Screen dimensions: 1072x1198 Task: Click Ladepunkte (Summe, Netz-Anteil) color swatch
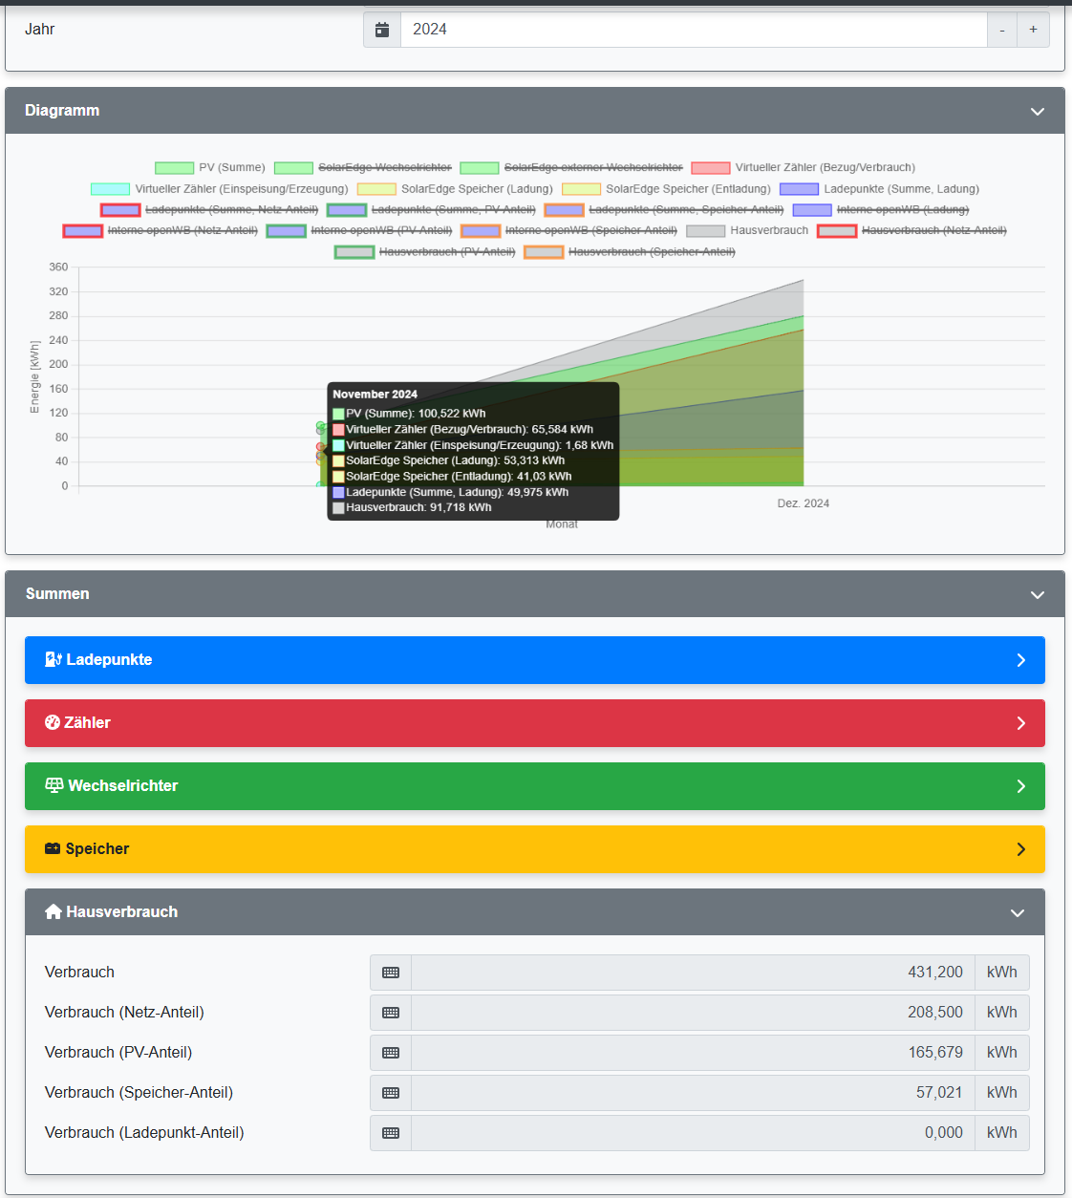click(120, 210)
